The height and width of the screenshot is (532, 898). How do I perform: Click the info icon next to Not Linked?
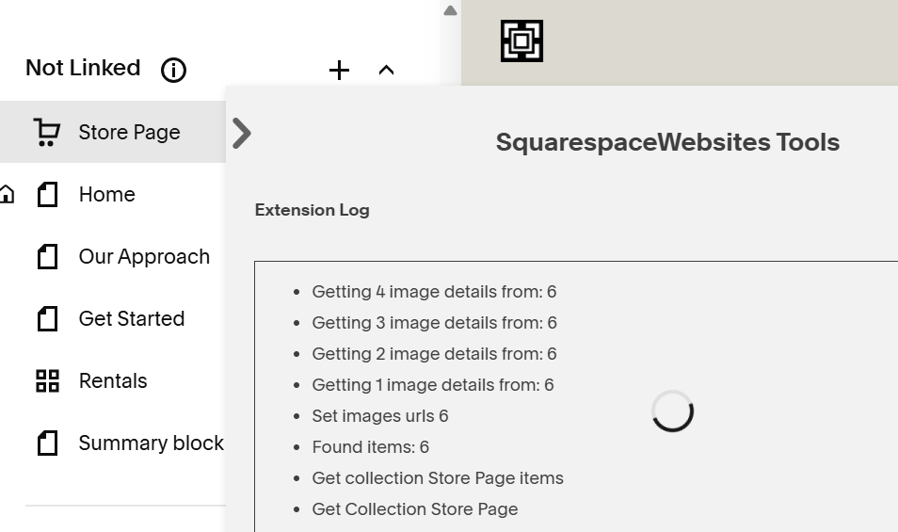click(173, 71)
